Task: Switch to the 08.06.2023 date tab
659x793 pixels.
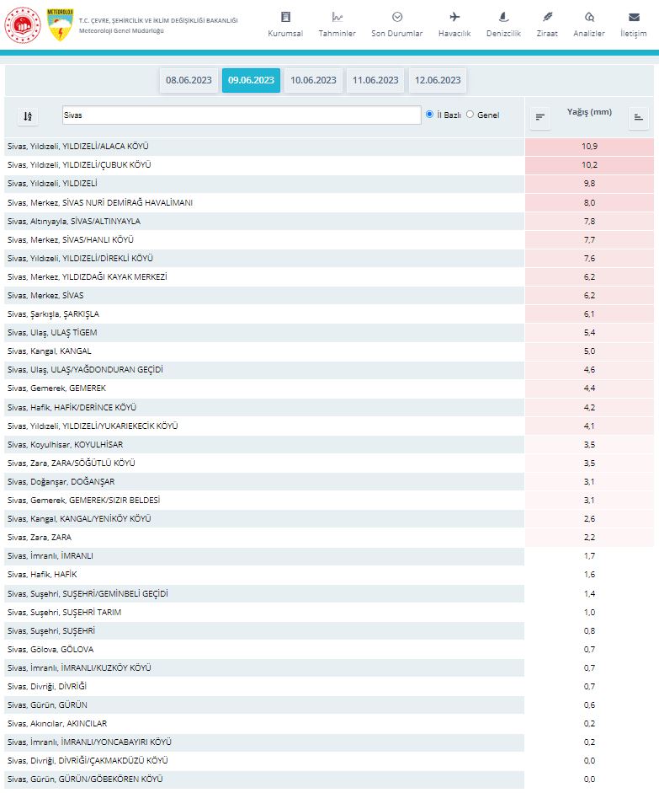Action: coord(189,80)
